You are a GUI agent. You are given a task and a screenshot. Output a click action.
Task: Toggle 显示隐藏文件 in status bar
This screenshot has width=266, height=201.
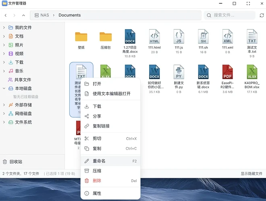(x=251, y=174)
